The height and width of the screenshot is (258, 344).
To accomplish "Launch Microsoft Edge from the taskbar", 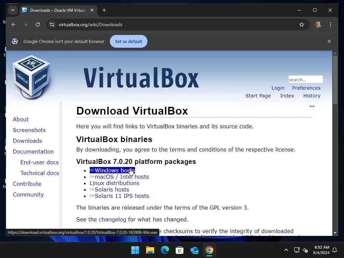I will point(165,250).
